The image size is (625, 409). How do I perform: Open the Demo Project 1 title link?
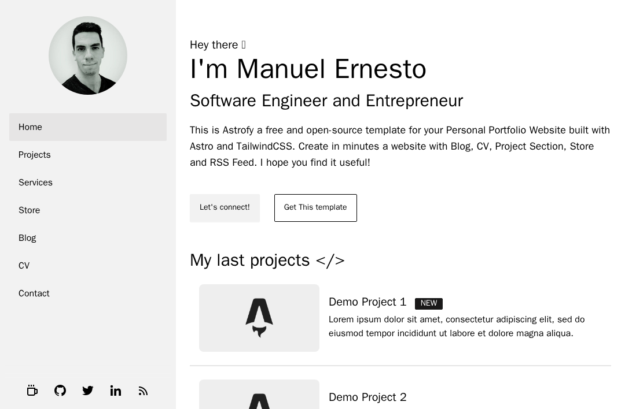click(x=367, y=302)
